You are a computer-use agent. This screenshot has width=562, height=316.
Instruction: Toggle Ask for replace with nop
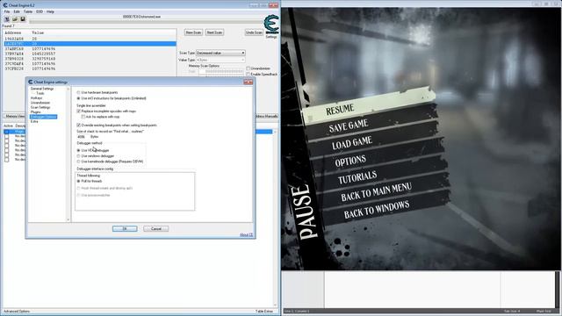coord(83,117)
